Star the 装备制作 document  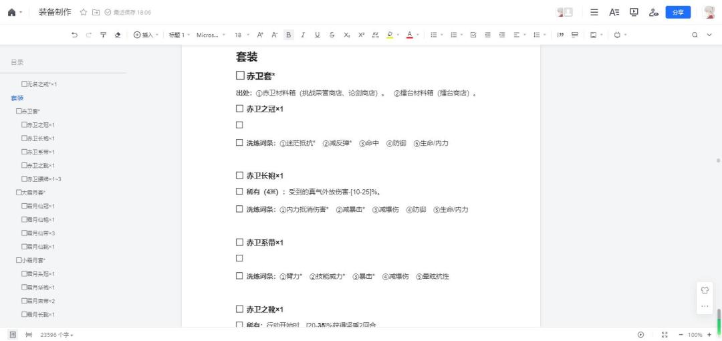pos(84,13)
